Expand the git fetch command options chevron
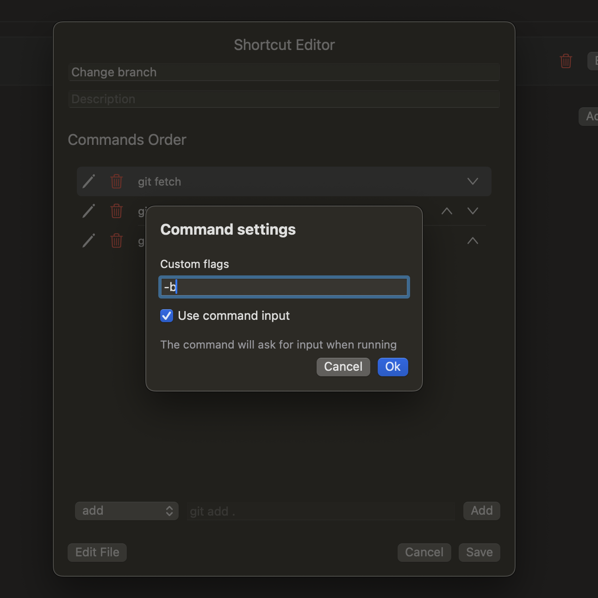The image size is (598, 598). point(472,181)
